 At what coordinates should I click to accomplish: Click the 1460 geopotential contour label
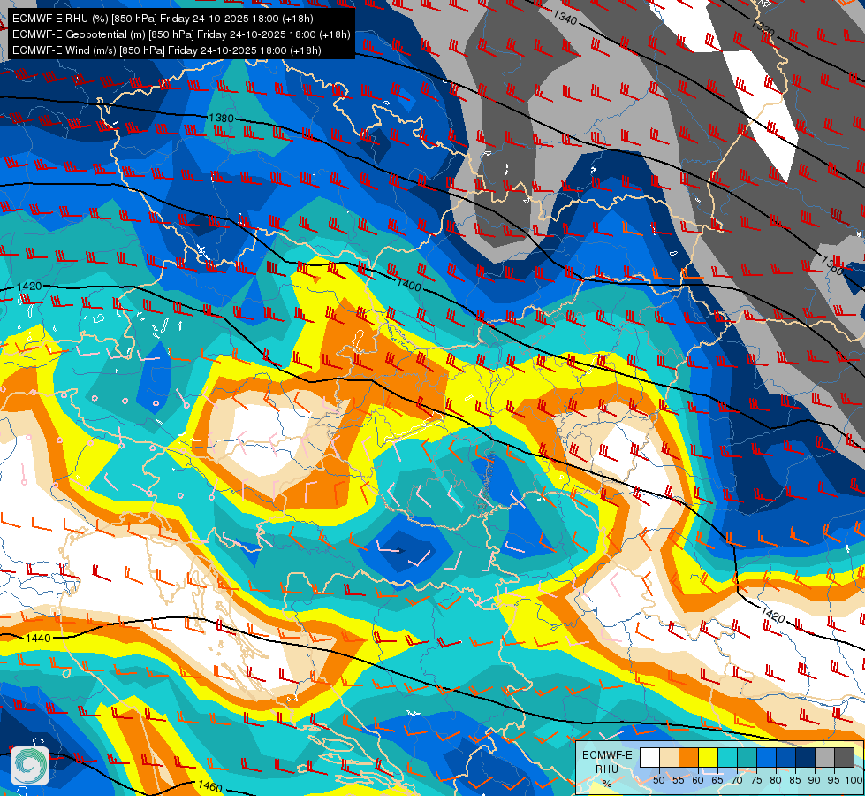(x=209, y=786)
